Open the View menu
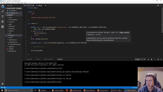Viewport: 163px width, 92px height. click(12, 3)
